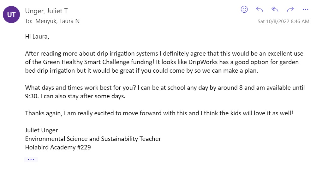Click the Sat 10/8/2022 8:46 AM timestamp
Viewport: 316px width, 169px height.
click(x=283, y=21)
